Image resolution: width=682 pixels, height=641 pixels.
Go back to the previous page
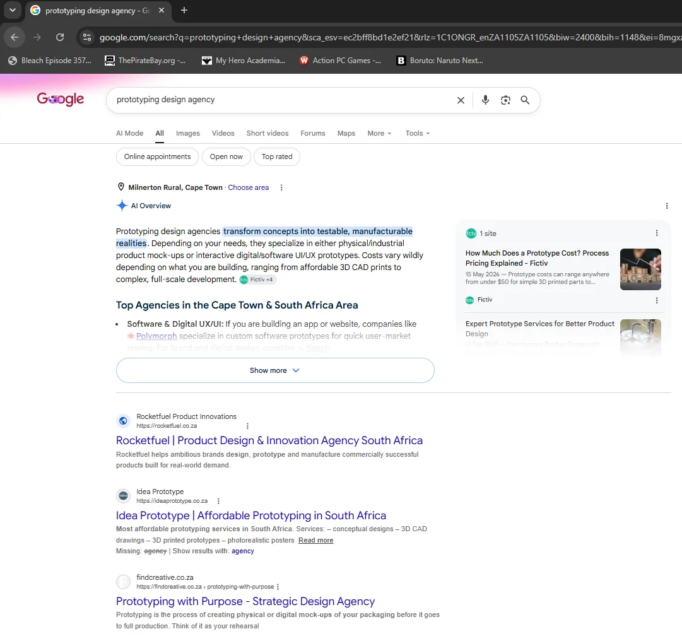coord(15,37)
